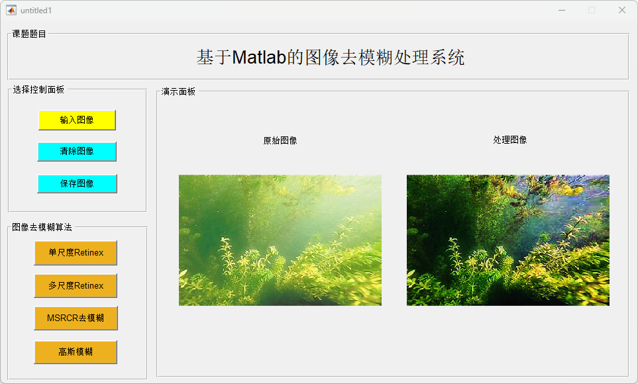
Task: Click the untitled1 window title text
Action: pos(36,11)
